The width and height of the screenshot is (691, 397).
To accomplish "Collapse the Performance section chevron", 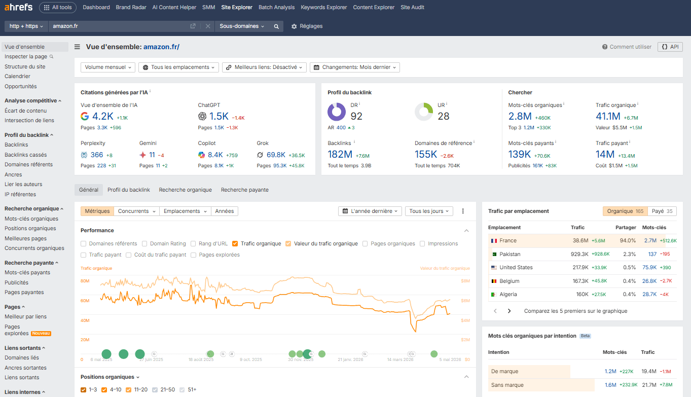I will (x=466, y=231).
